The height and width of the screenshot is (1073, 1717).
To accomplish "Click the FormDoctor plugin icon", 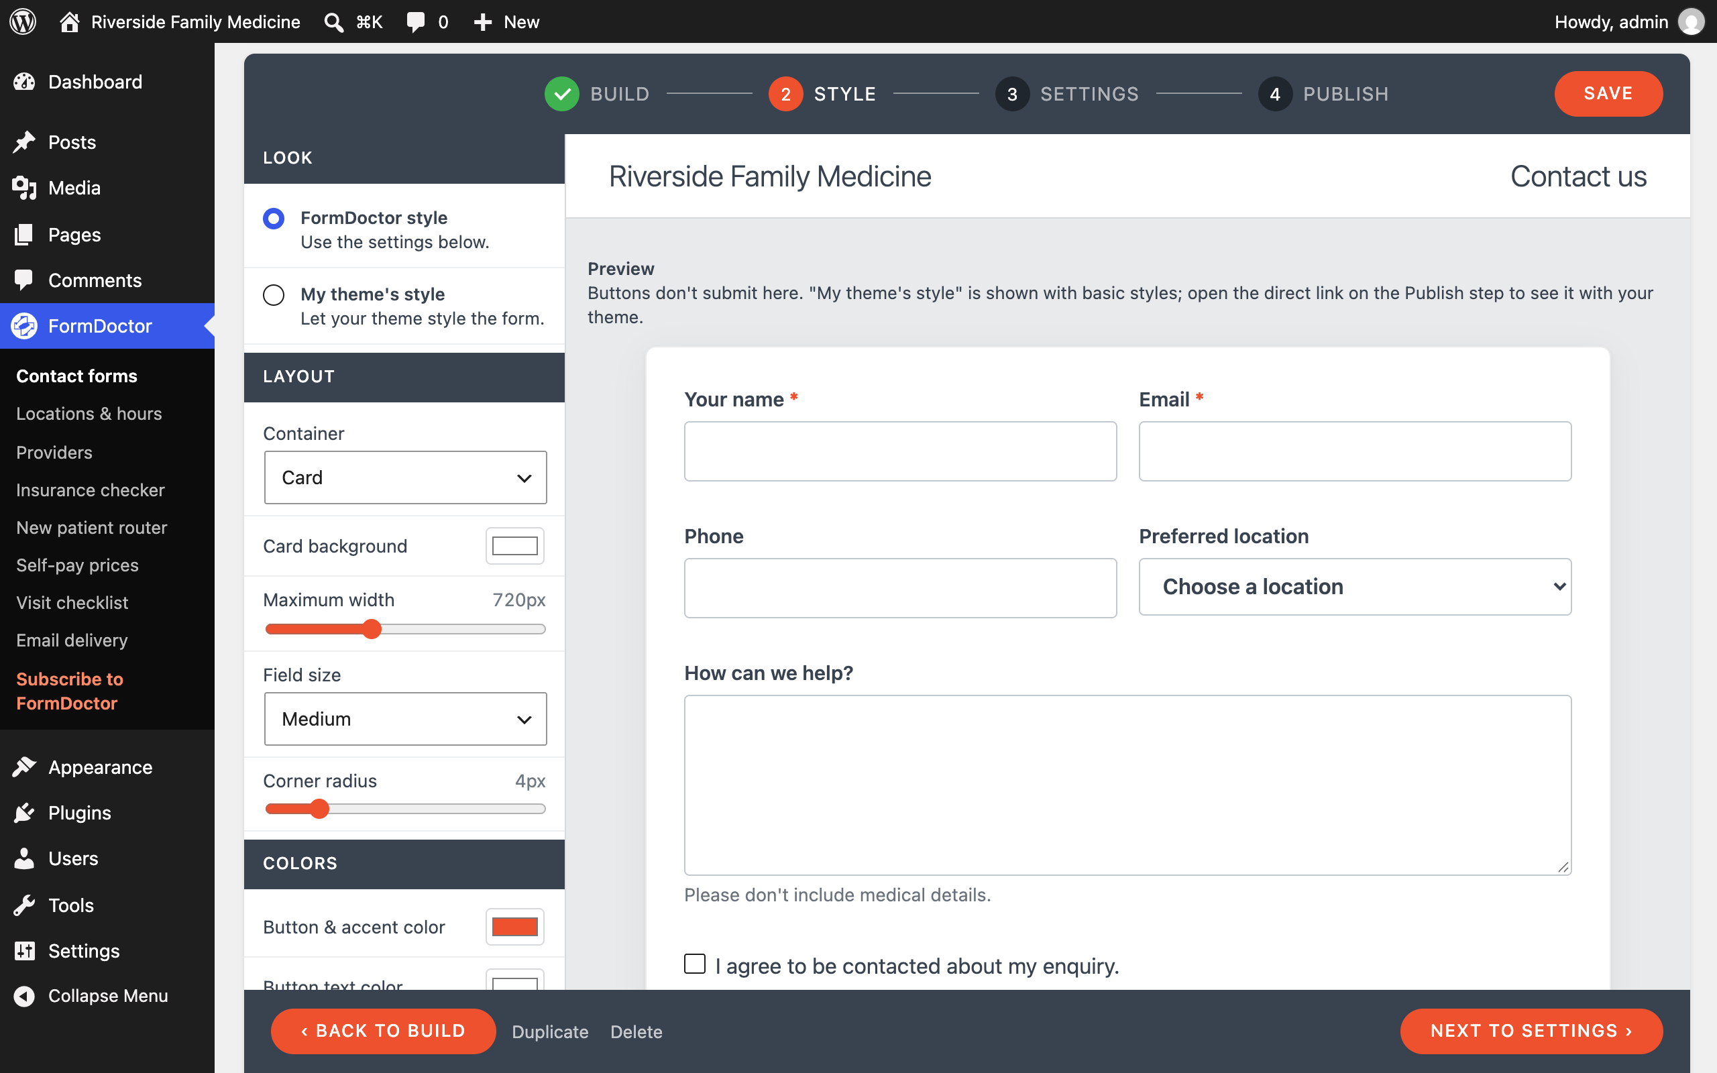I will pyautogui.click(x=24, y=326).
